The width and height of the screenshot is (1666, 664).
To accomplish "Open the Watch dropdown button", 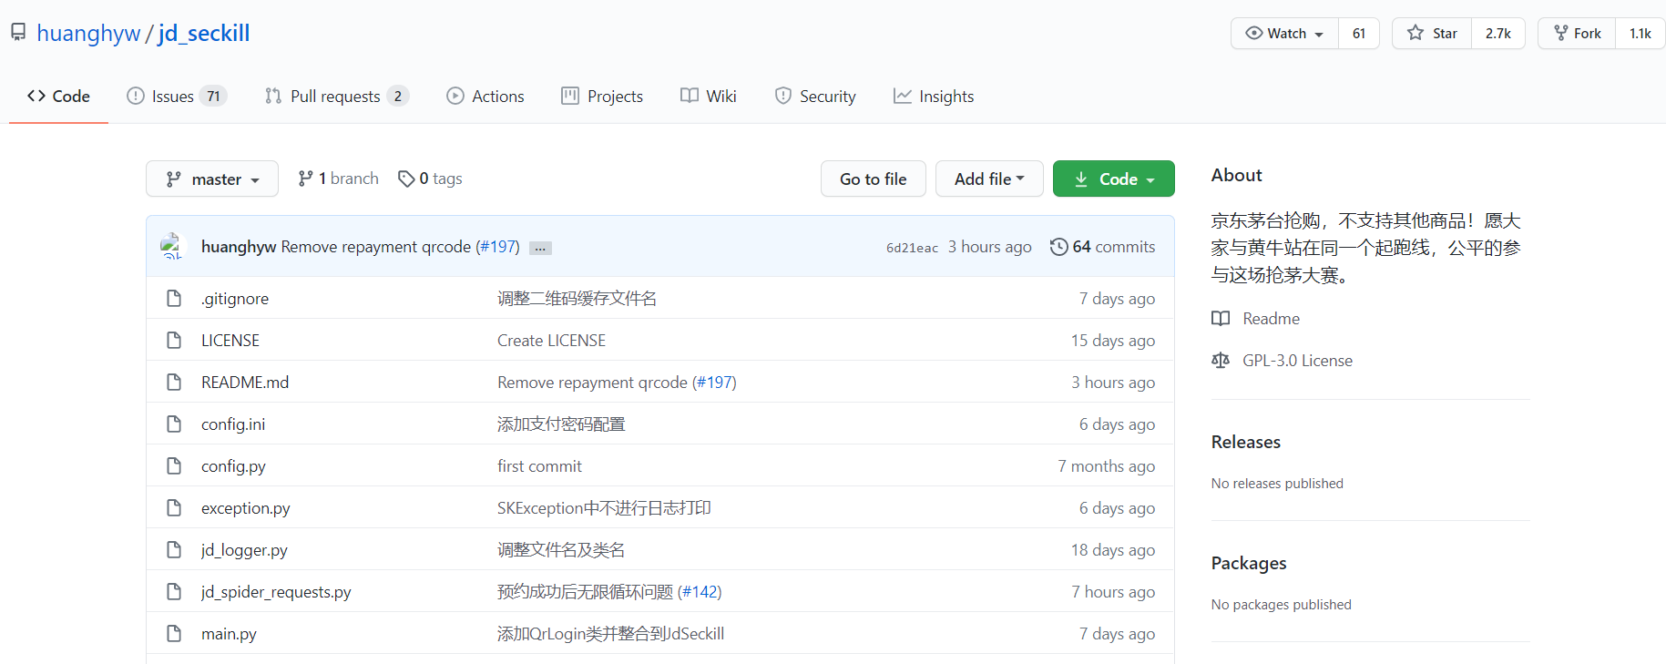I will point(1284,34).
